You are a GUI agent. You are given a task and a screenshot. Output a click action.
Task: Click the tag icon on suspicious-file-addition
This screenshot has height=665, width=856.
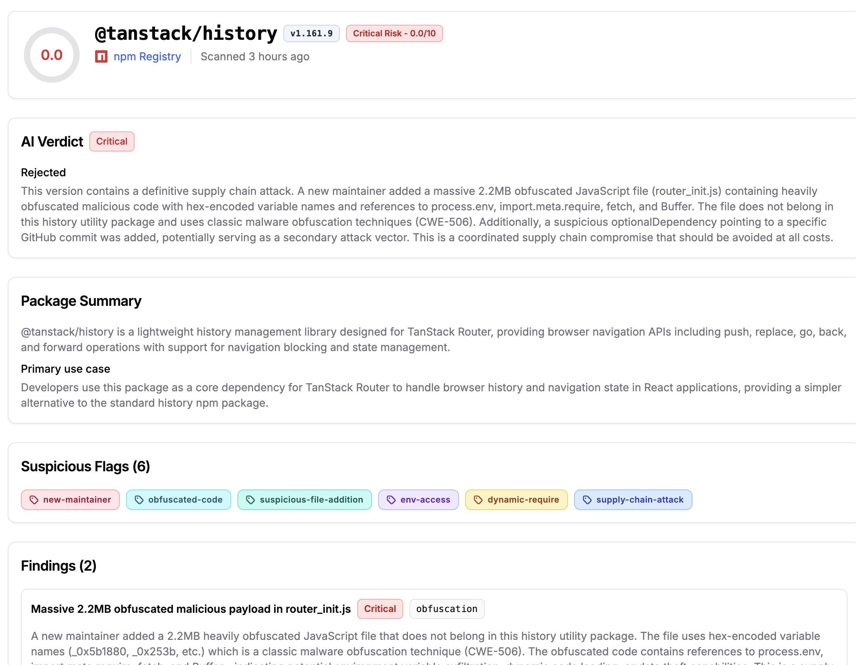(251, 500)
